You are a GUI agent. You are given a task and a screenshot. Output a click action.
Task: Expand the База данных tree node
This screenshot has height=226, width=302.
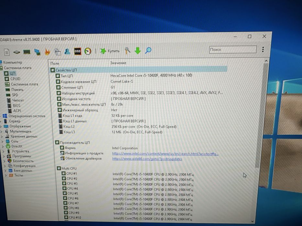[6, 171]
